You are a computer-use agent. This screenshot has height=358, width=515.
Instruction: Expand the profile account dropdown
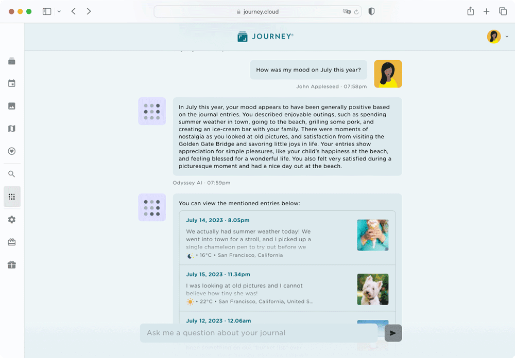(x=507, y=37)
